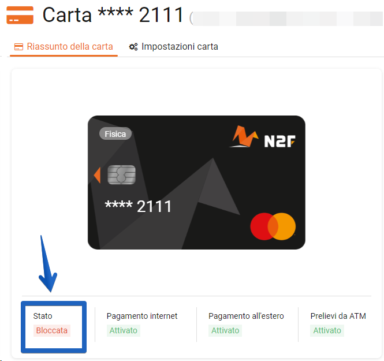384x361 pixels.
Task: Click Attivato under Prelievi da ATM
Action: coord(327,330)
